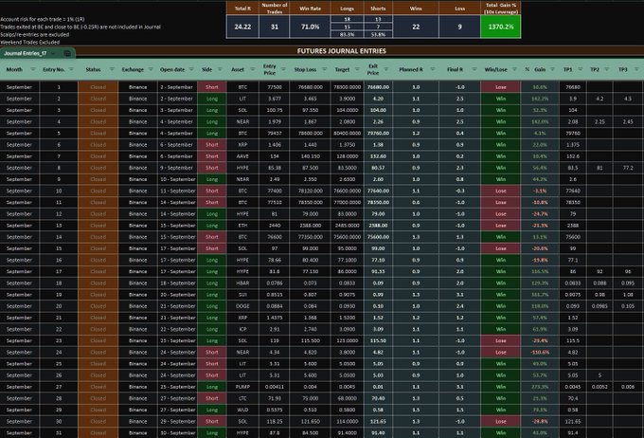Select the '9 - September' open date cell
This screenshot has height=438, width=644.
coord(177,168)
